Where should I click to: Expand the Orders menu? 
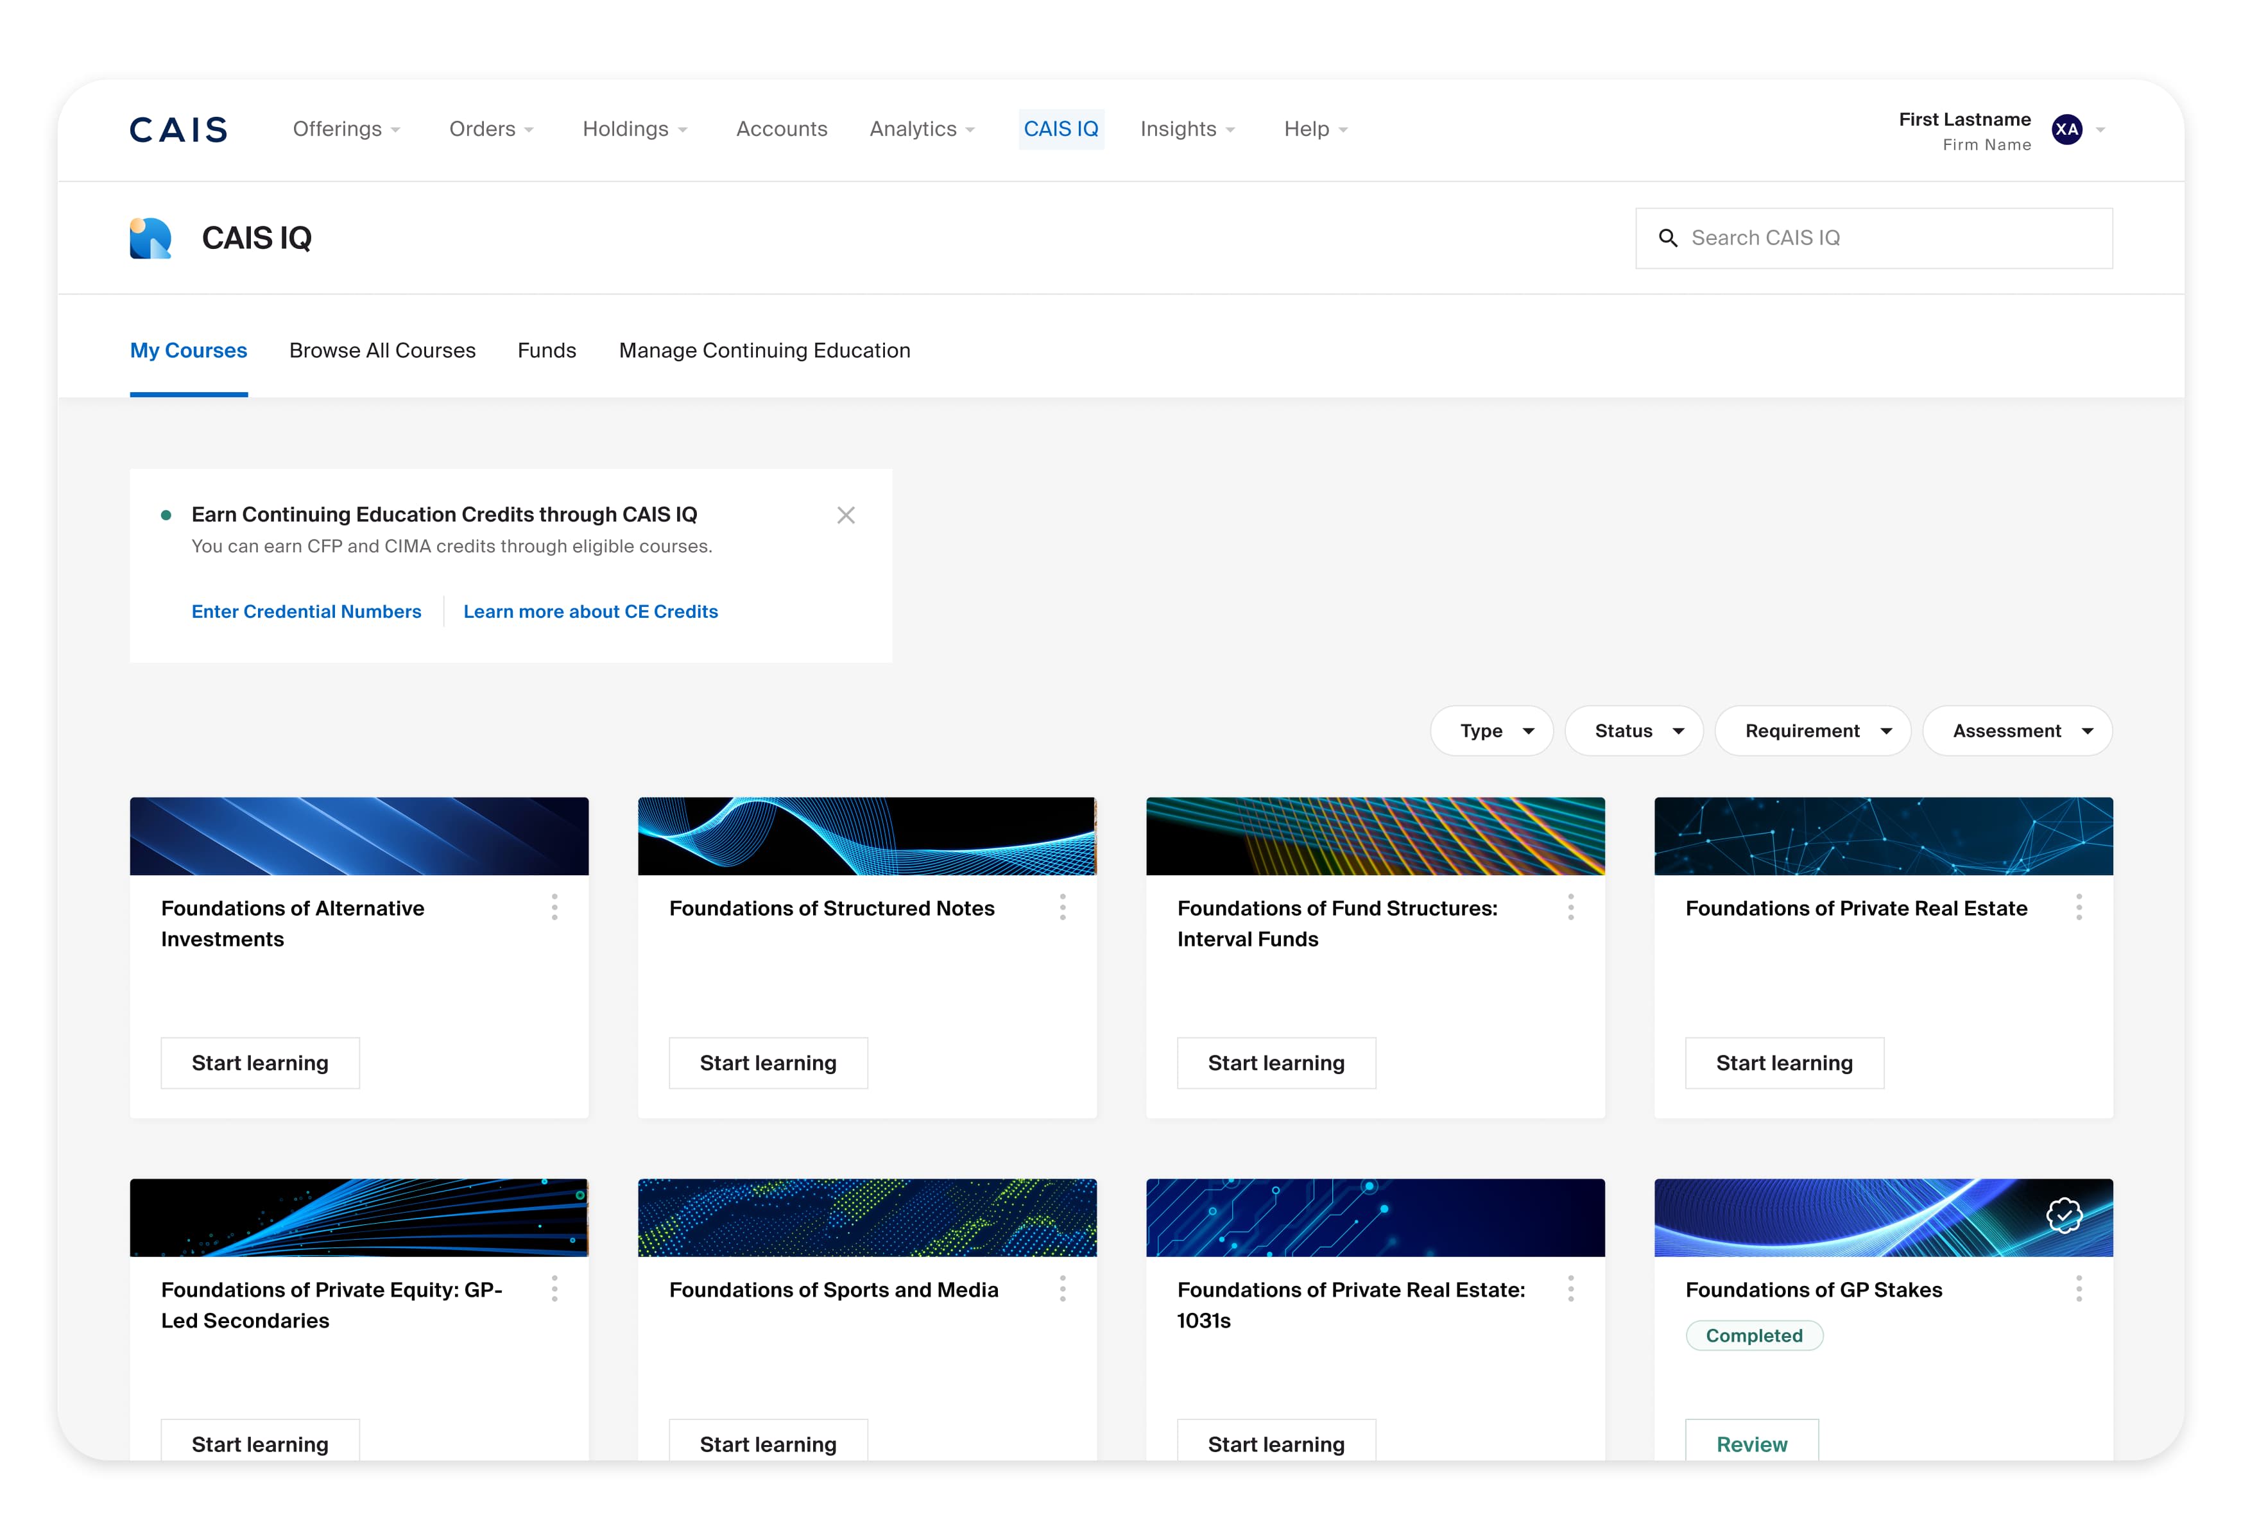[491, 130]
